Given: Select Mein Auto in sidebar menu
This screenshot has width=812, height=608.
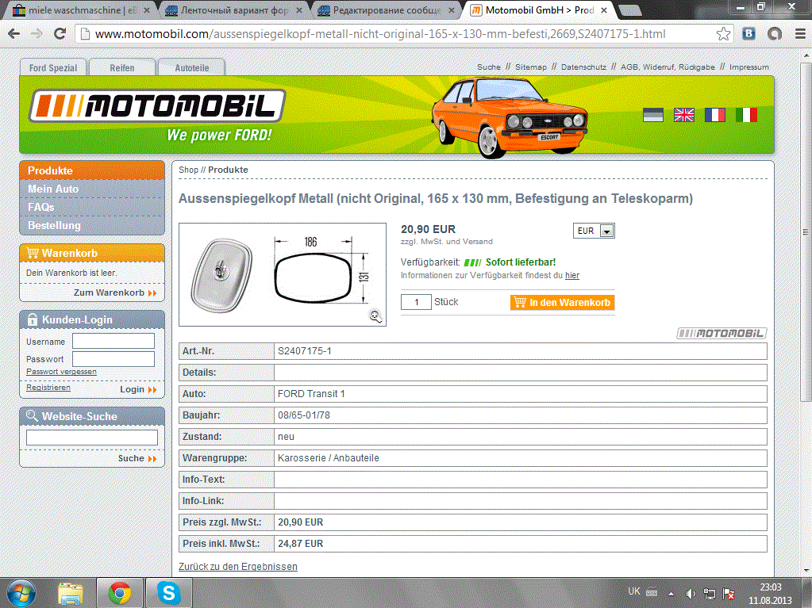Looking at the screenshot, I should pos(92,189).
